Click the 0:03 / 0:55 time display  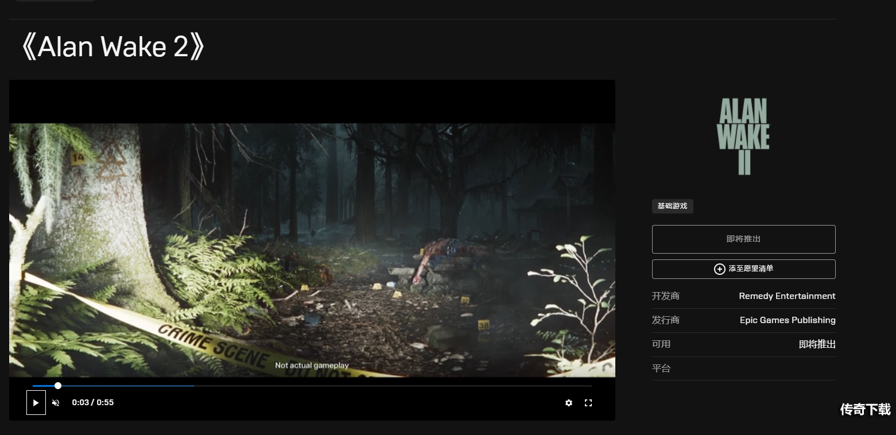pyautogui.click(x=92, y=403)
